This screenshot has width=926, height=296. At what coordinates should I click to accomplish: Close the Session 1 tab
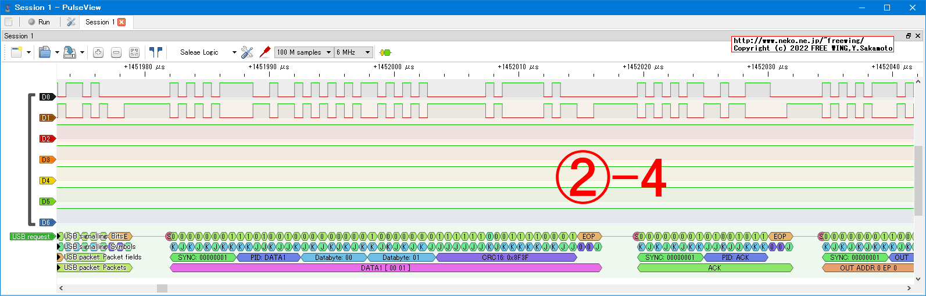click(121, 22)
